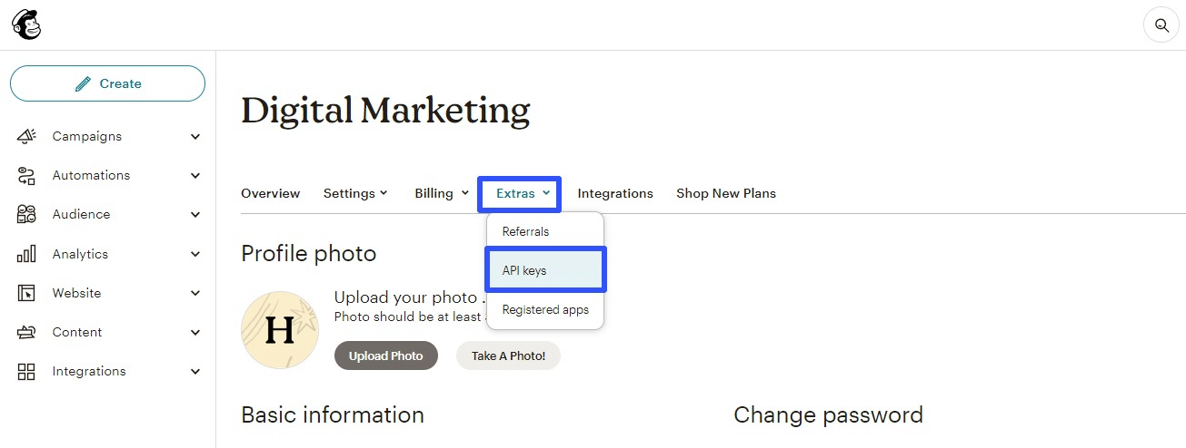Click the Integrations grid icon in sidebar
Screen dimensions: 1186x448
26,371
